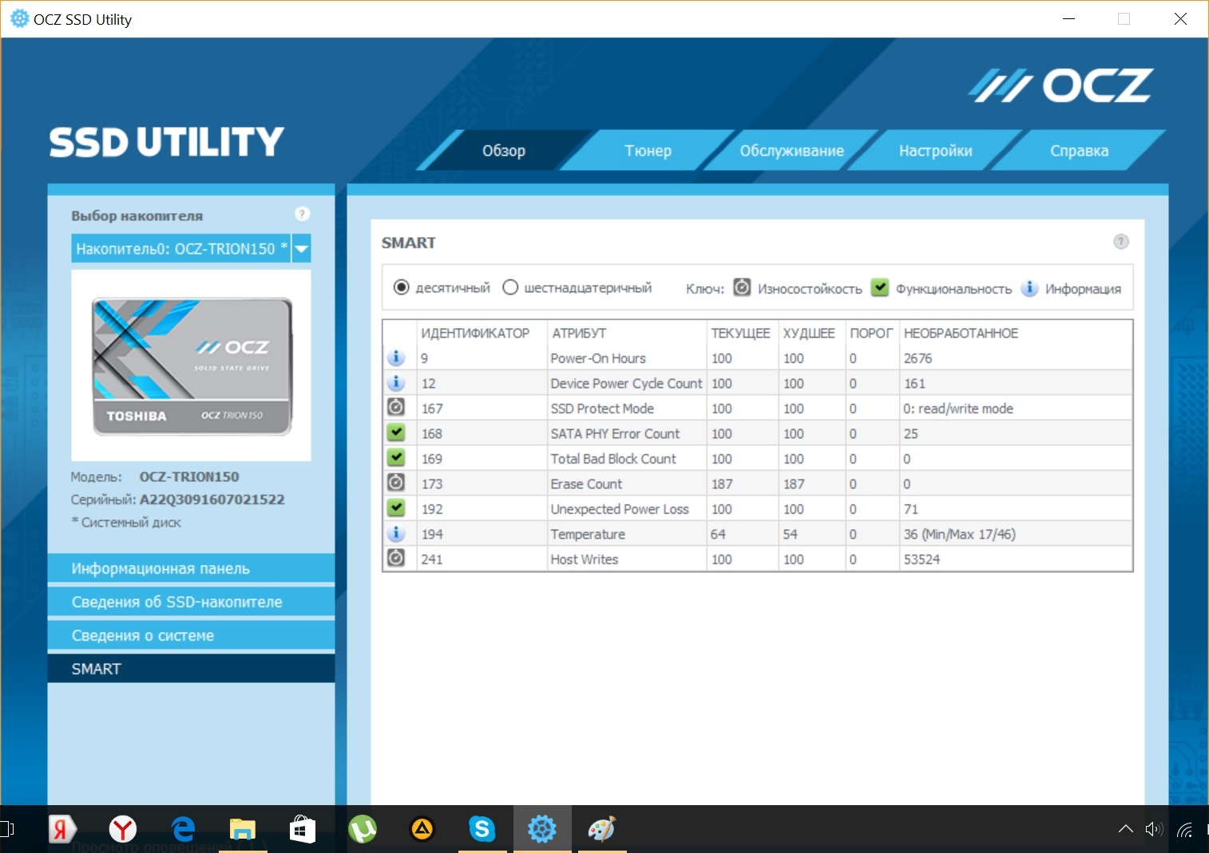The width and height of the screenshot is (1209, 853).
Task: Click the serial number A22Q3091607021522
Action: [x=212, y=500]
